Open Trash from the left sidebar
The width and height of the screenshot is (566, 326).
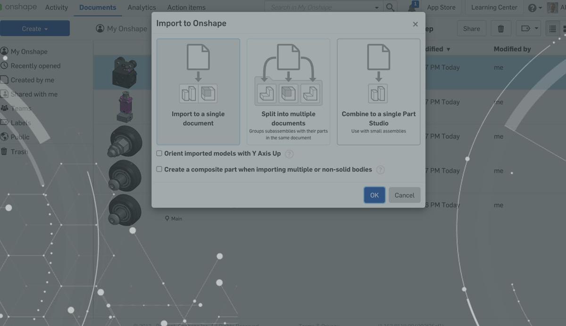click(x=19, y=151)
